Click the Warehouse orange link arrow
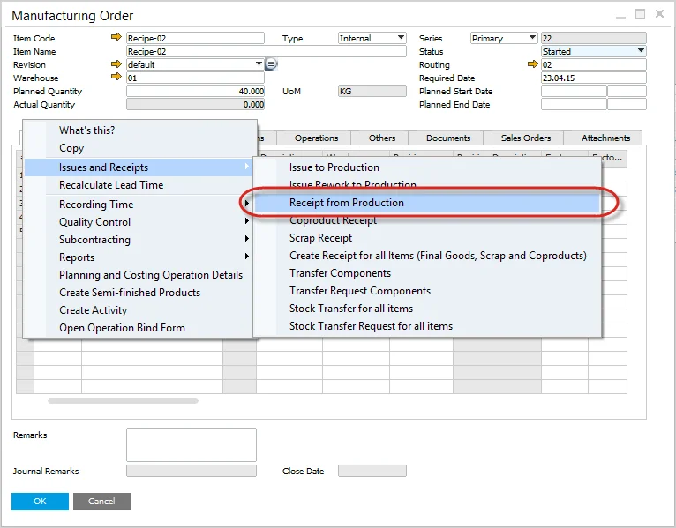 coord(116,78)
